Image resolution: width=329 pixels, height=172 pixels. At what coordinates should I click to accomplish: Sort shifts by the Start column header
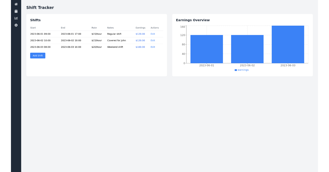[33, 28]
